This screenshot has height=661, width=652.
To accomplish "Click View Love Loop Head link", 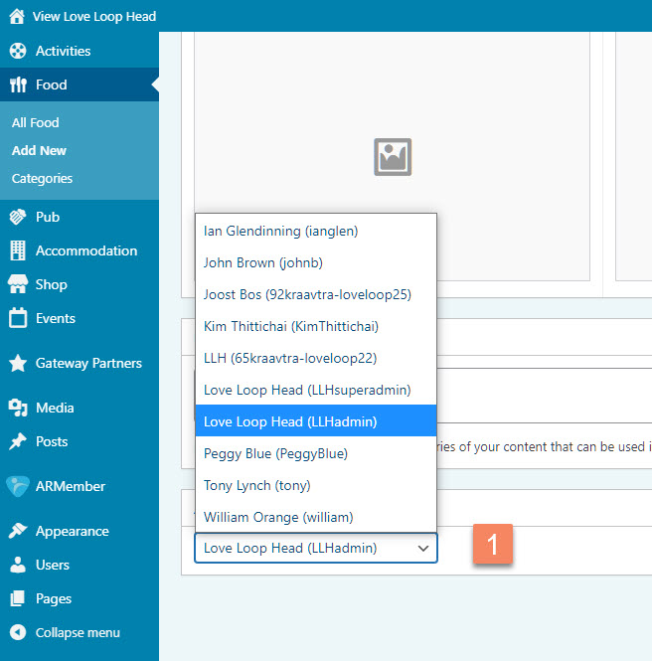I will 93,17.
